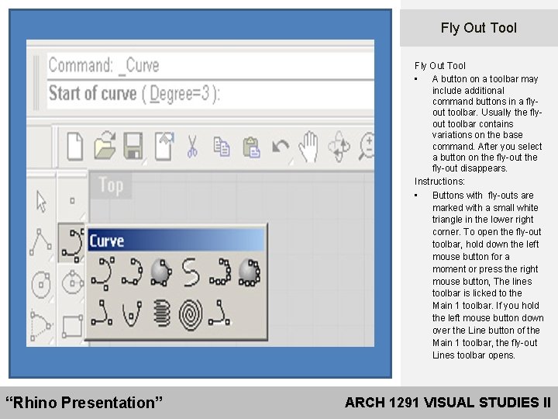This screenshot has width=558, height=419.
Task: Choose the S-shaped sketch curve icon
Action: click(191, 272)
